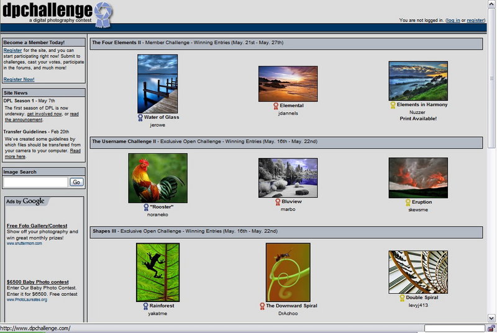Click the vertical scrollbar thumb
This screenshot has height=333, width=497.
tap(491, 78)
